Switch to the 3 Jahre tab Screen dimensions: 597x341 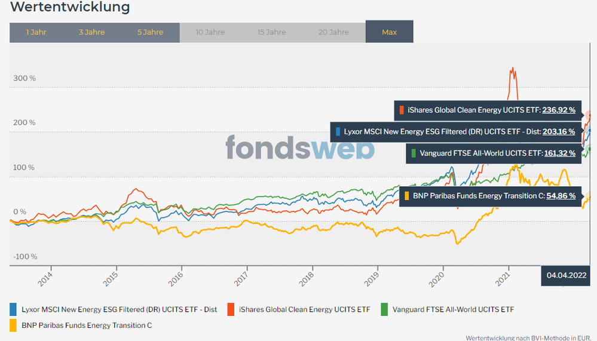(91, 32)
